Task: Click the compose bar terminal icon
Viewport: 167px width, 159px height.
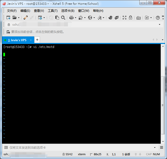Action: pyautogui.click(x=6, y=147)
